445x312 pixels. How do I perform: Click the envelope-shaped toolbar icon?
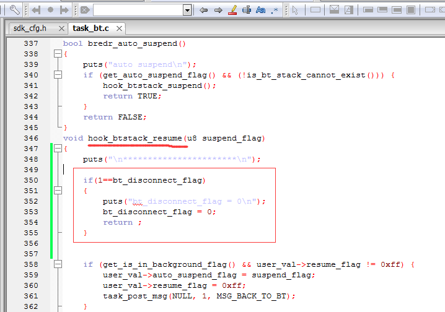[334, 10]
